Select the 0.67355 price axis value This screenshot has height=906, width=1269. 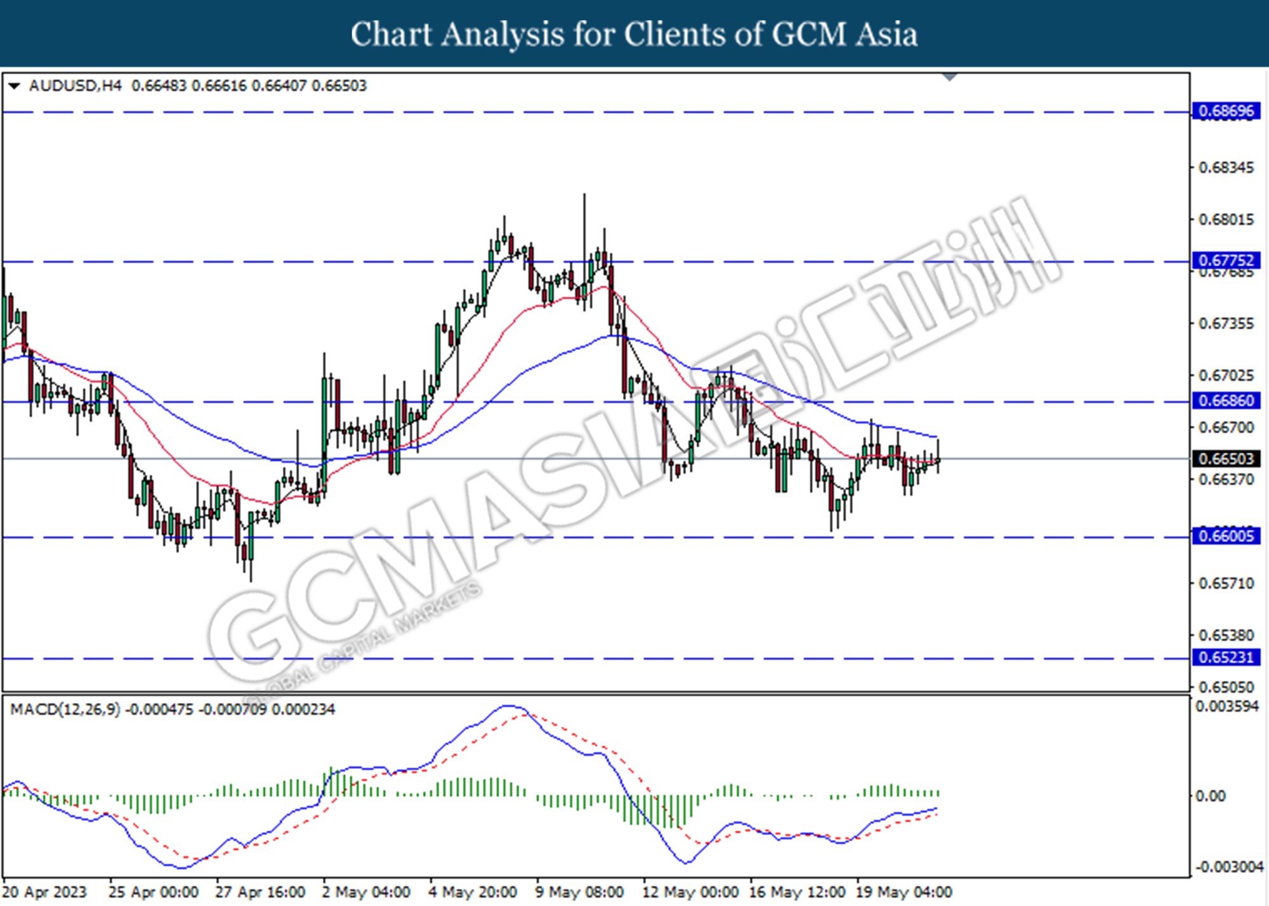(1226, 324)
